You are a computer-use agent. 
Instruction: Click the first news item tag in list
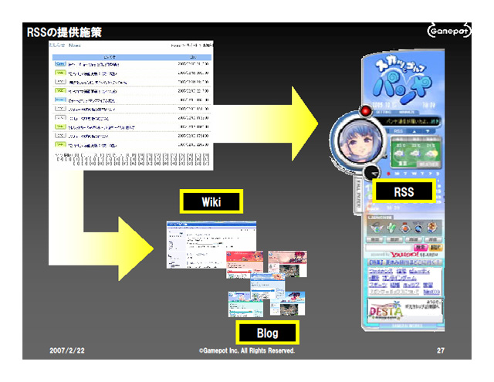59,64
